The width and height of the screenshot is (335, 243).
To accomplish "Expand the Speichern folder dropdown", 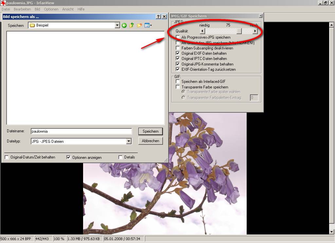I will click(117, 25).
